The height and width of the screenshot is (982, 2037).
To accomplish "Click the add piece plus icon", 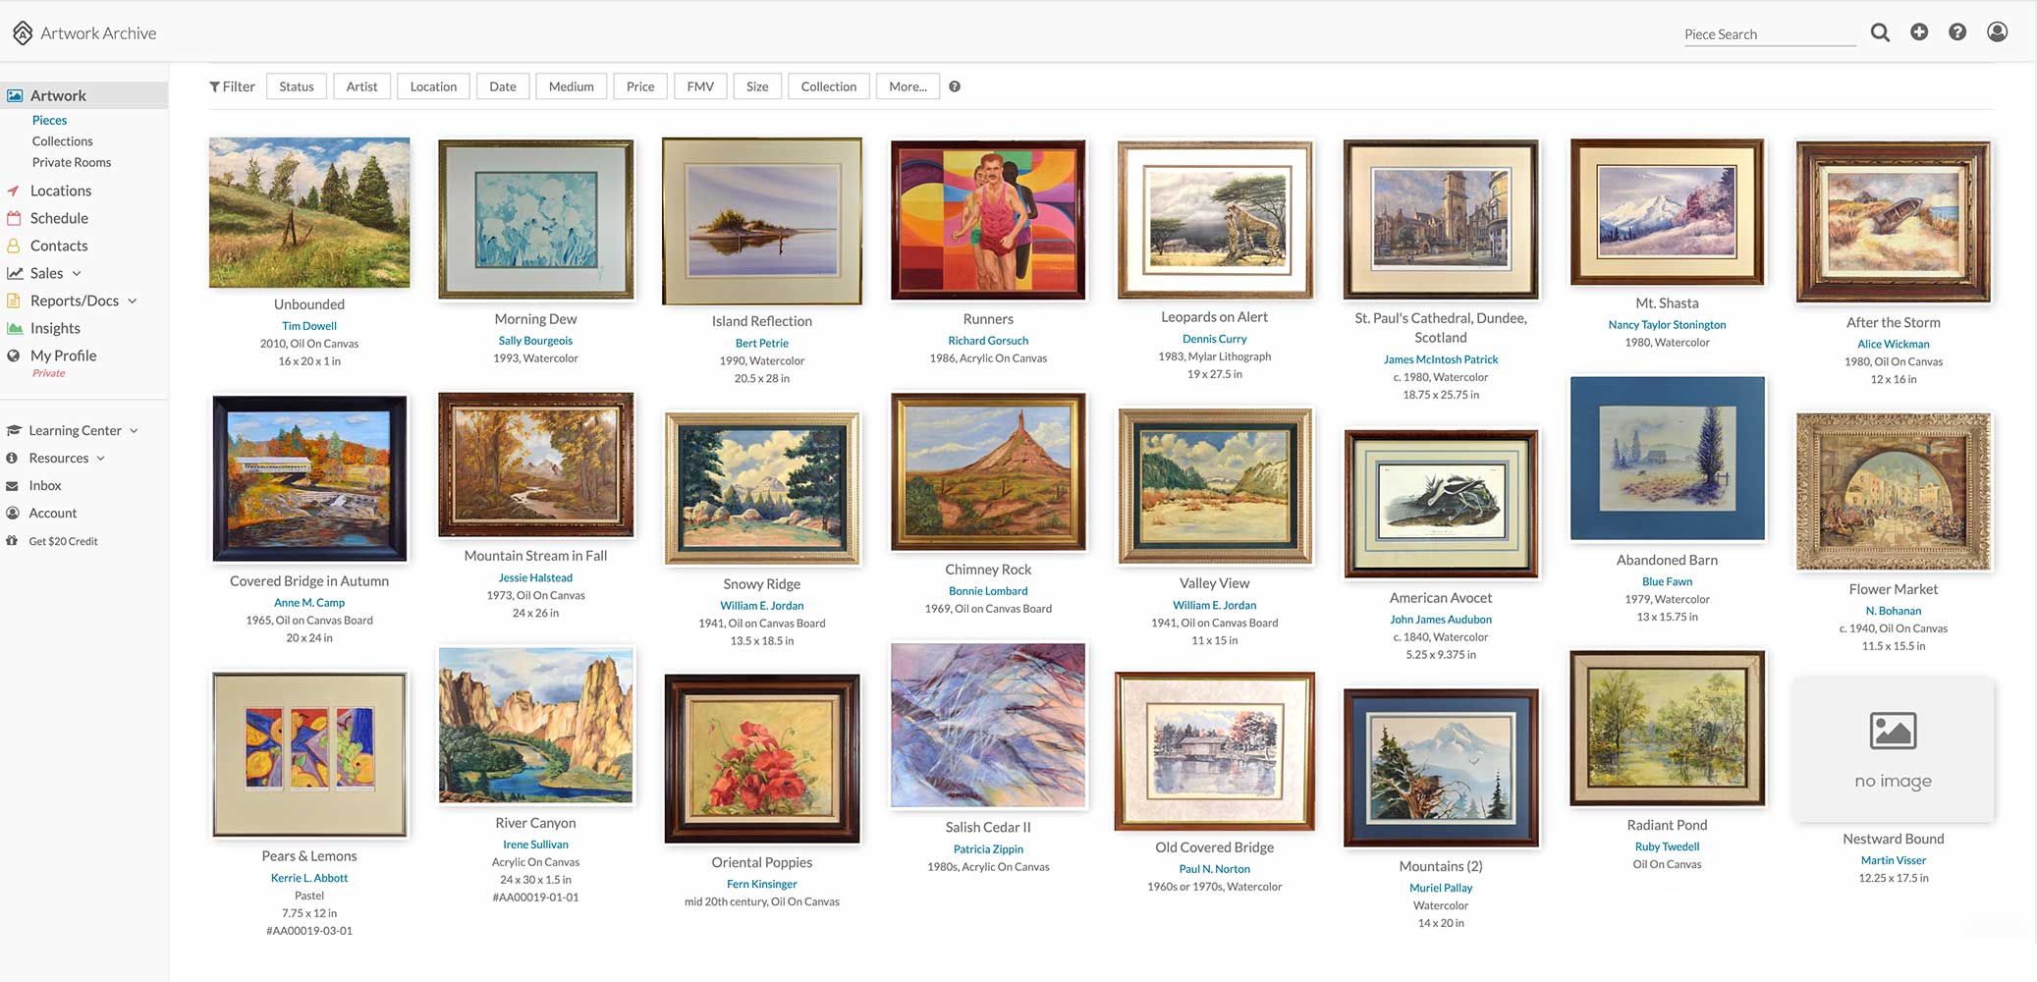I will pos(1919,32).
